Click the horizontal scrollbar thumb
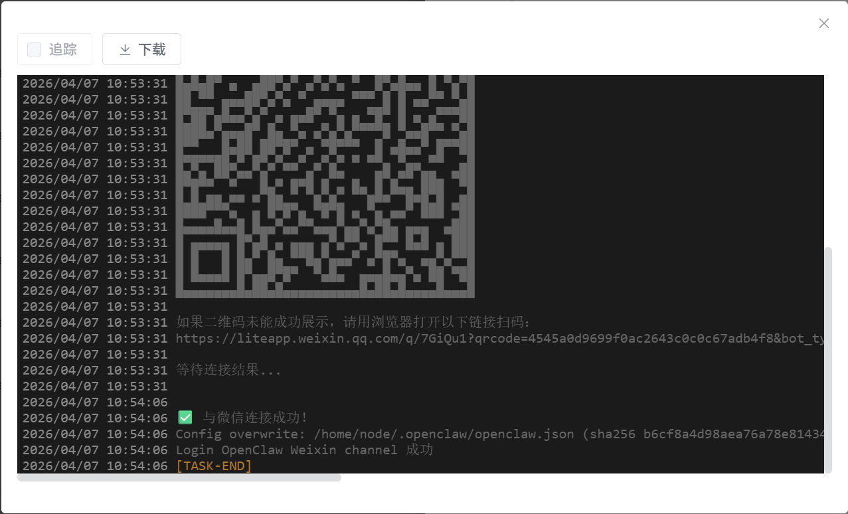Screen dimensions: 848x514 (x=179, y=477)
